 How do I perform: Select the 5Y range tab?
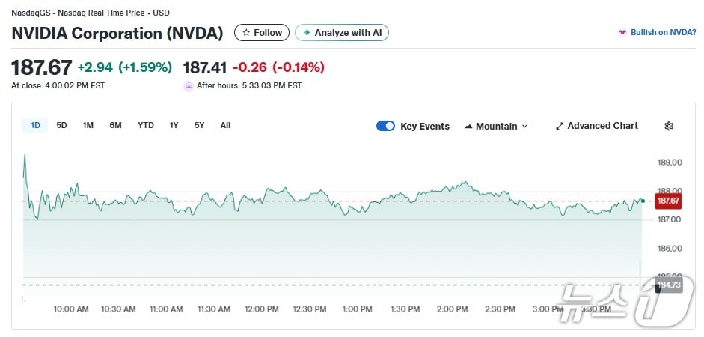(199, 125)
